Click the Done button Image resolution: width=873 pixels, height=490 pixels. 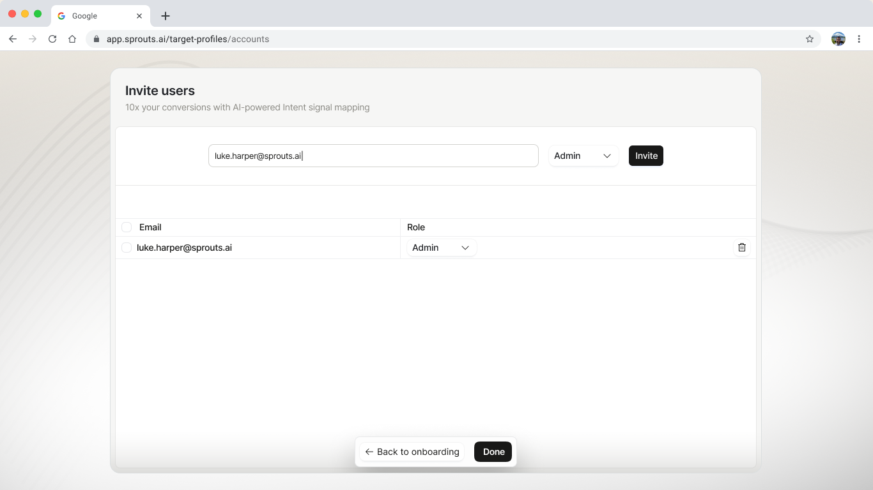point(493,452)
